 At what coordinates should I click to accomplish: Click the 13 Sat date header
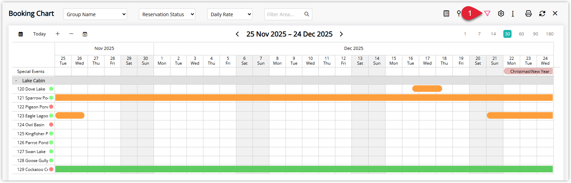(x=360, y=61)
